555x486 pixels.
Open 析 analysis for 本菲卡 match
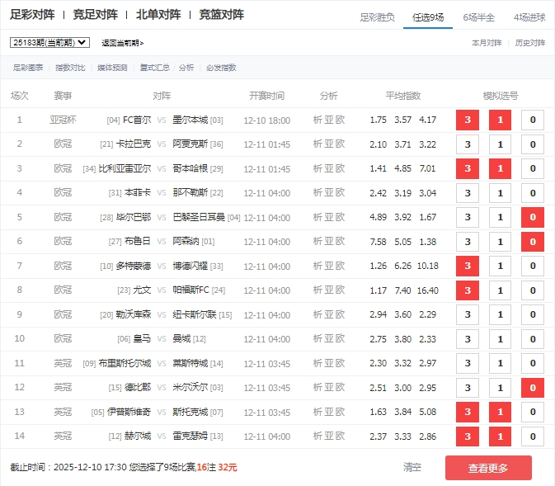pyautogui.click(x=317, y=193)
